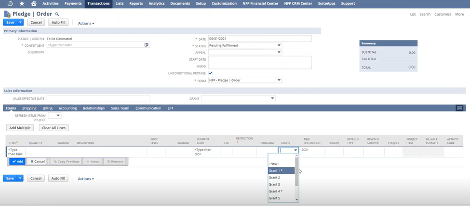The image size is (470, 206).
Task: Open the constituent list picker icon
Action: point(147,45)
